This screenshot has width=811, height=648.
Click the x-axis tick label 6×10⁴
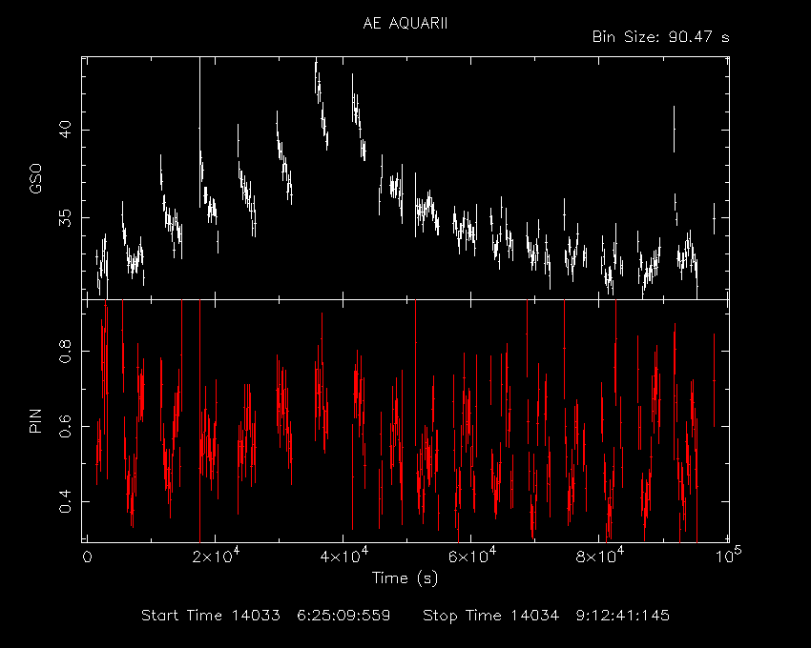[x=472, y=556]
